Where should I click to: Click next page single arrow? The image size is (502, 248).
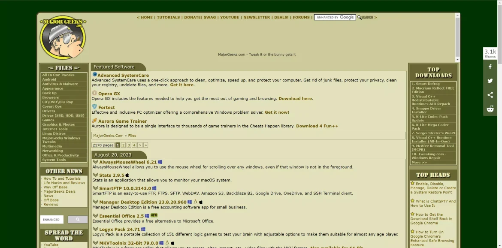tap(140, 145)
